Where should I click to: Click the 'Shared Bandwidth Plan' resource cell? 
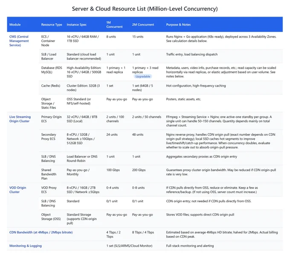pos(49,174)
